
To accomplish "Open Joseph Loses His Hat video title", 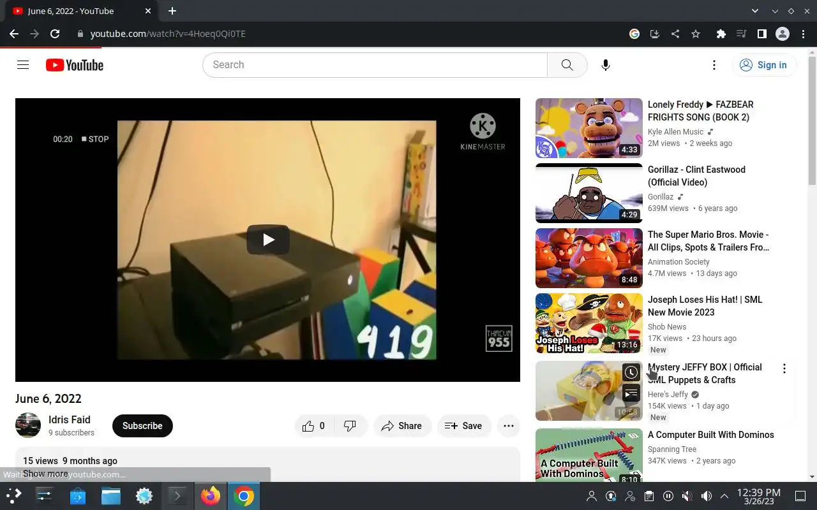I will click(705, 306).
